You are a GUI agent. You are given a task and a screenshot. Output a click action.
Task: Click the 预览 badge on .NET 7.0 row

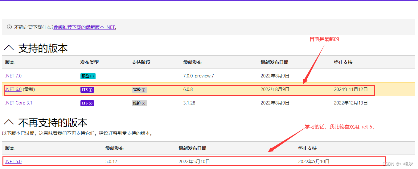click(x=88, y=76)
